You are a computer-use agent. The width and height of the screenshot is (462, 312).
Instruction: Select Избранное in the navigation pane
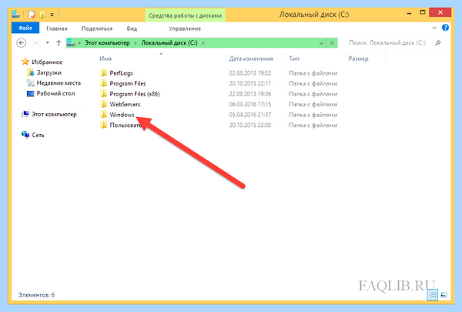point(47,62)
